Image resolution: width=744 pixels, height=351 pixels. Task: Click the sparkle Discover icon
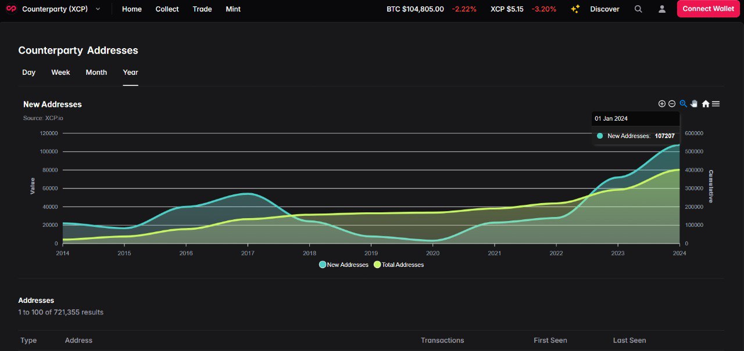point(575,9)
